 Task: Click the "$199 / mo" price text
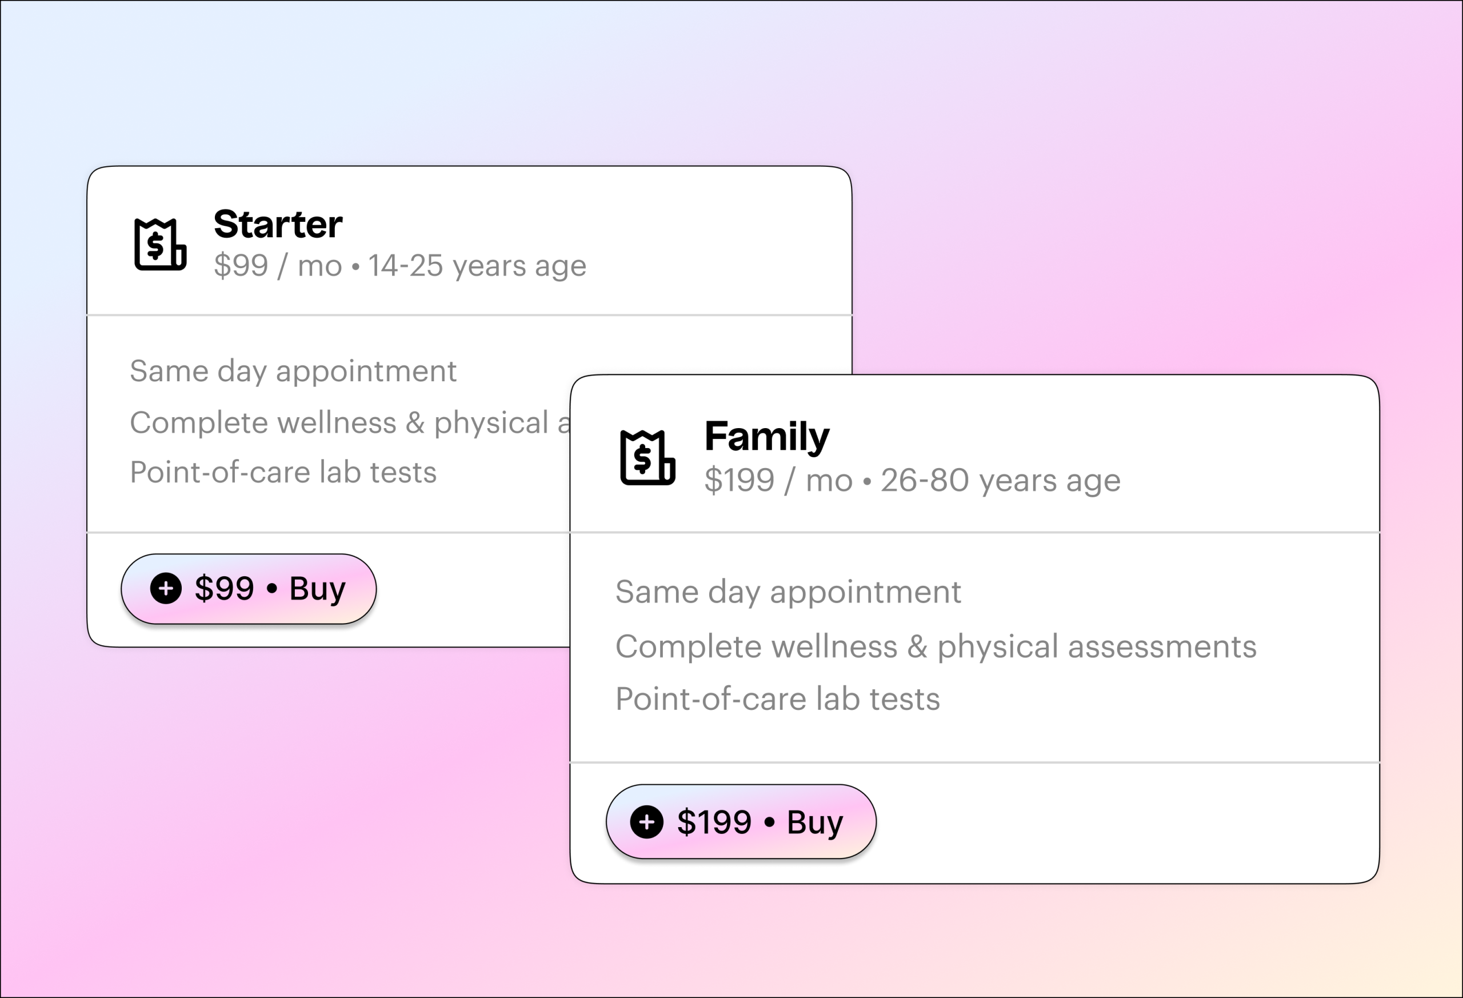point(778,481)
